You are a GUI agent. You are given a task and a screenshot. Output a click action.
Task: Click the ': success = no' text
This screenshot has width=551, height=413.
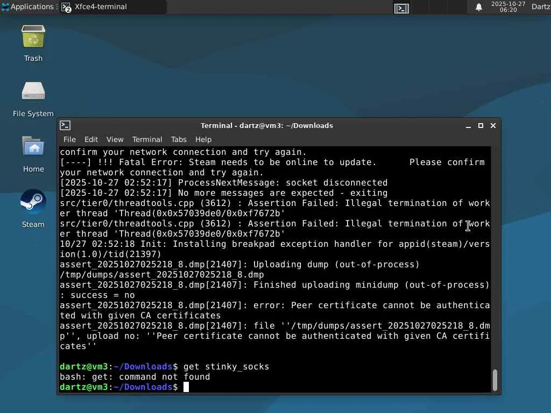97,295
